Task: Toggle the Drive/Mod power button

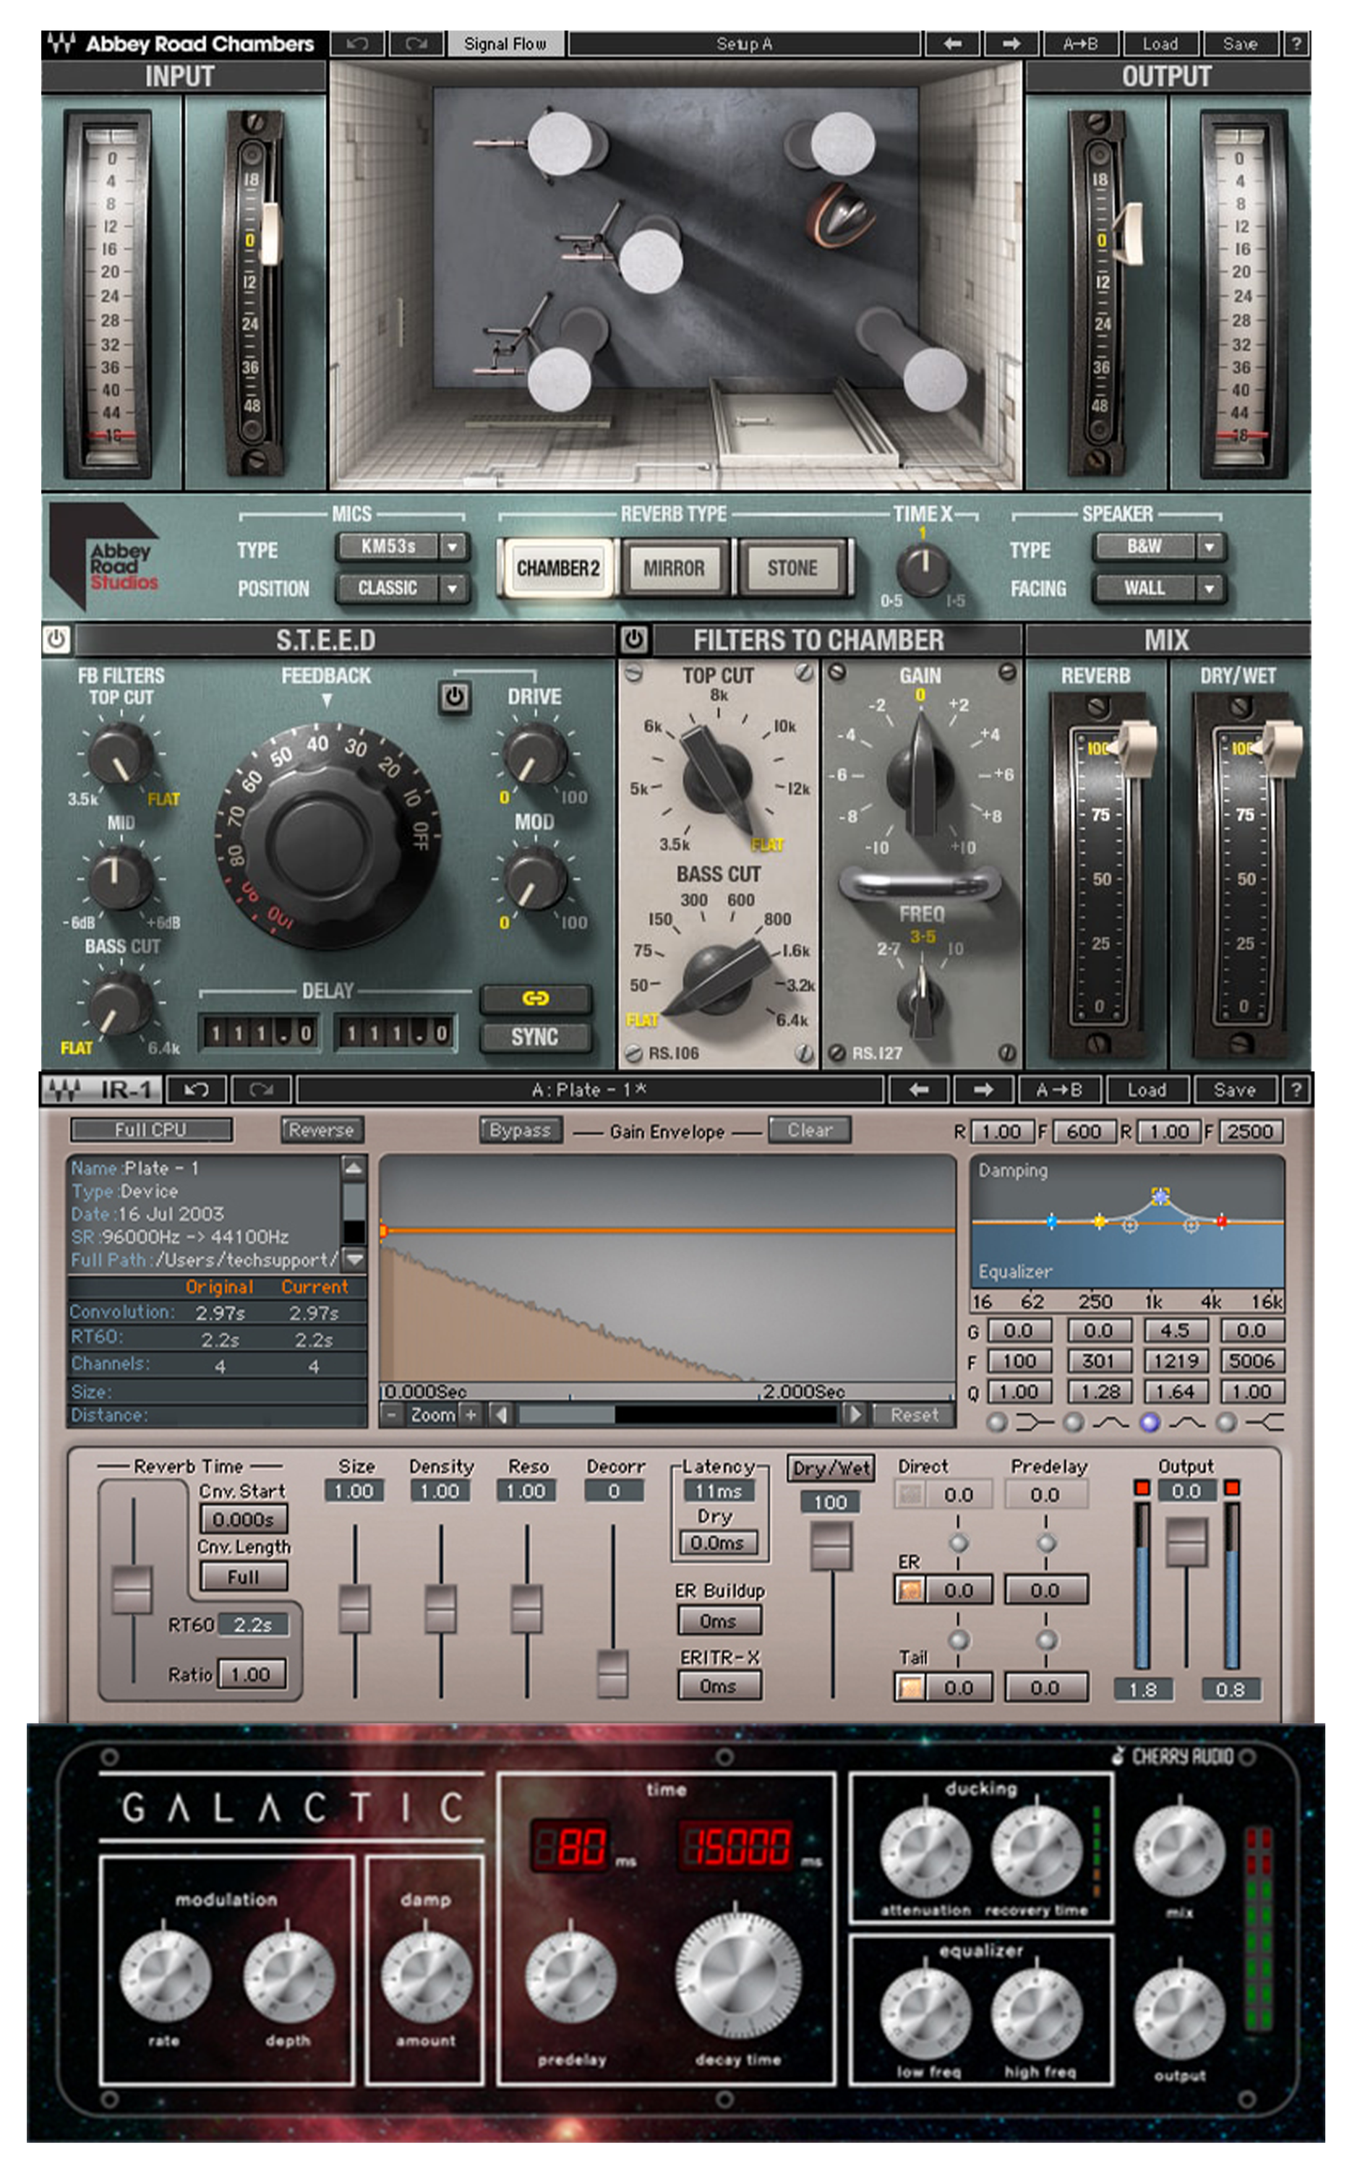Action: pyautogui.click(x=455, y=697)
